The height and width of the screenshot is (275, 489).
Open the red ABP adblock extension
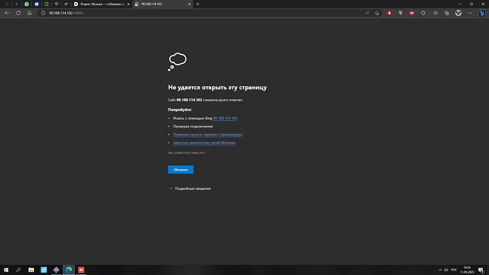click(412, 13)
